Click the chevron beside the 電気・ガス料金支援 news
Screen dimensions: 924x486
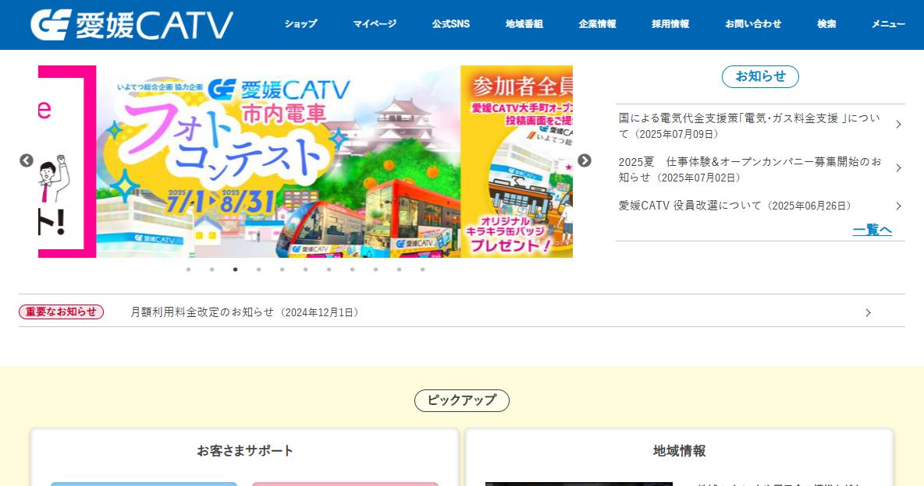pyautogui.click(x=899, y=124)
